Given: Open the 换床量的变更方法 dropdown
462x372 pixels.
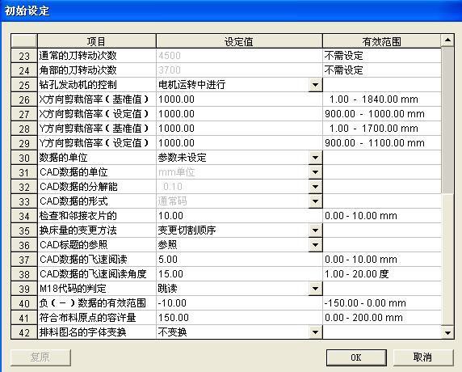Looking at the screenshot, I should click(x=315, y=230).
